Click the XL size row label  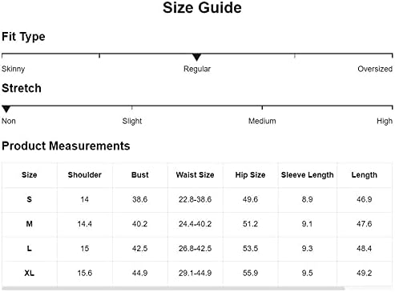click(x=30, y=273)
